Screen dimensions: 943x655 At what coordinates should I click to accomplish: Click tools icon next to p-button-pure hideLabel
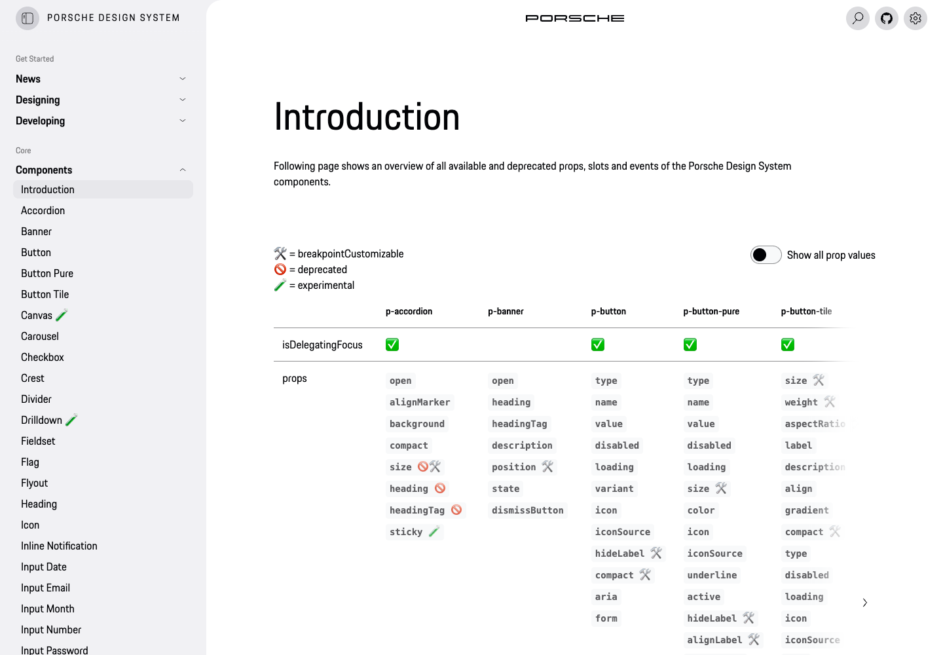(749, 618)
